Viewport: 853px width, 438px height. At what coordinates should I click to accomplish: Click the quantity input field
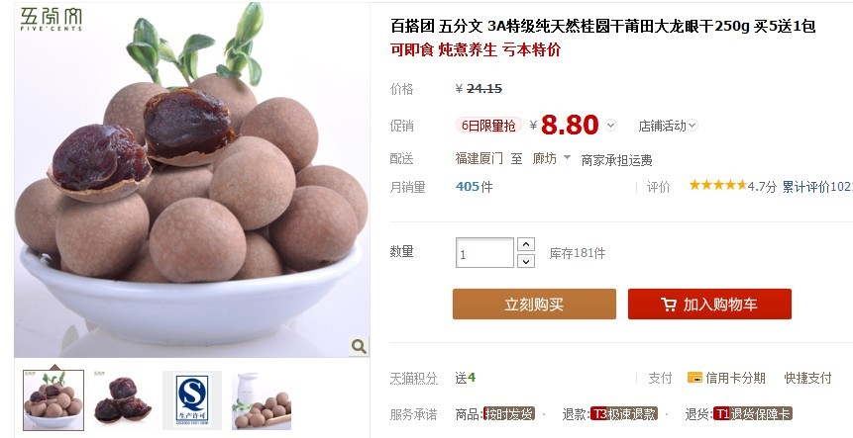pyautogui.click(x=484, y=253)
